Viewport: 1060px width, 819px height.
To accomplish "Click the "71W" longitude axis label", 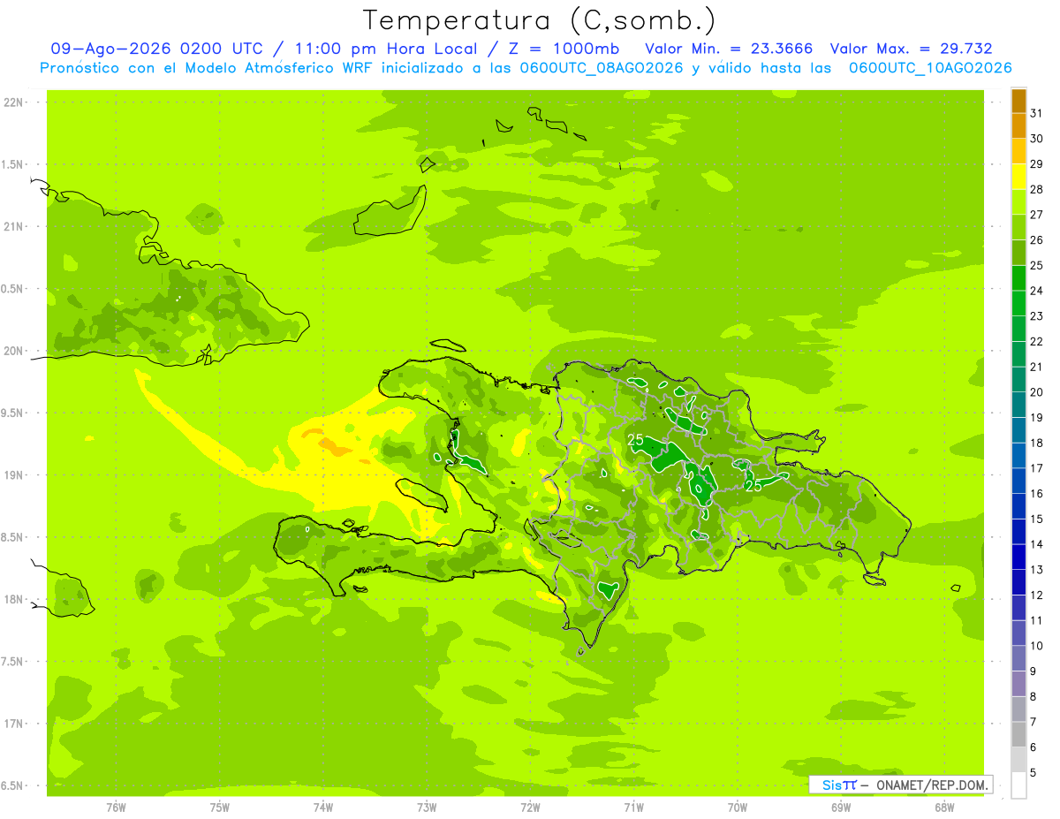I will [x=633, y=808].
